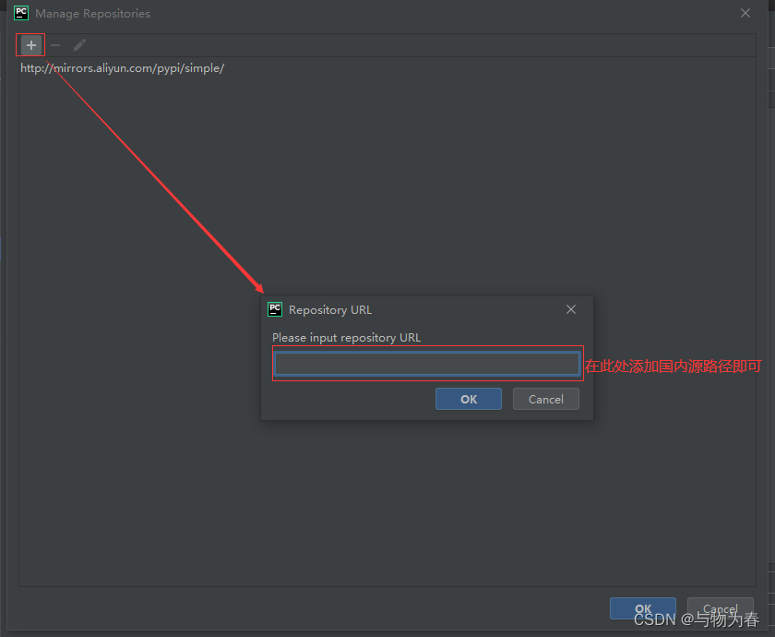Focus the repository URL text field
The image size is (775, 637).
tap(426, 365)
